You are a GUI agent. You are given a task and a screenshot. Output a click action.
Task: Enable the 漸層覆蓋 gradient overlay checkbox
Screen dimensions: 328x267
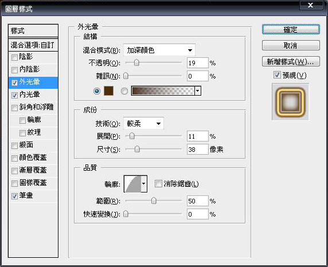pyautogui.click(x=14, y=171)
